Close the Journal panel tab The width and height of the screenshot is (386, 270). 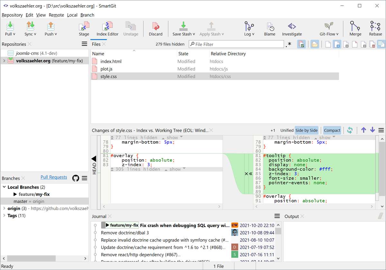109,216
